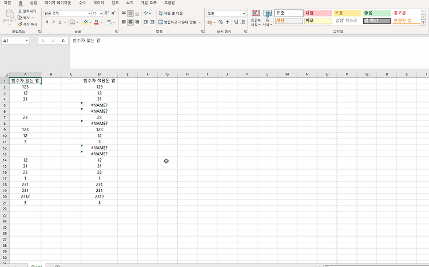Image resolution: width=429 pixels, height=267 pixels.
Task: Click the Accounting Number Format icon
Action: coord(210,22)
